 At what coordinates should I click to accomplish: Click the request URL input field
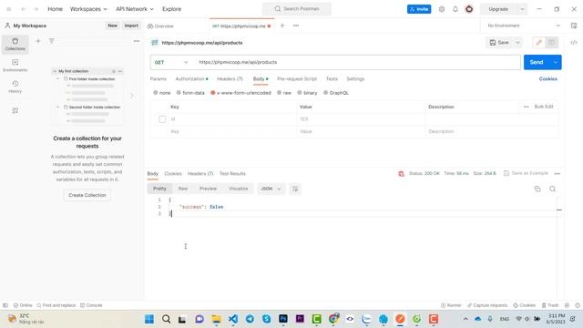point(357,62)
